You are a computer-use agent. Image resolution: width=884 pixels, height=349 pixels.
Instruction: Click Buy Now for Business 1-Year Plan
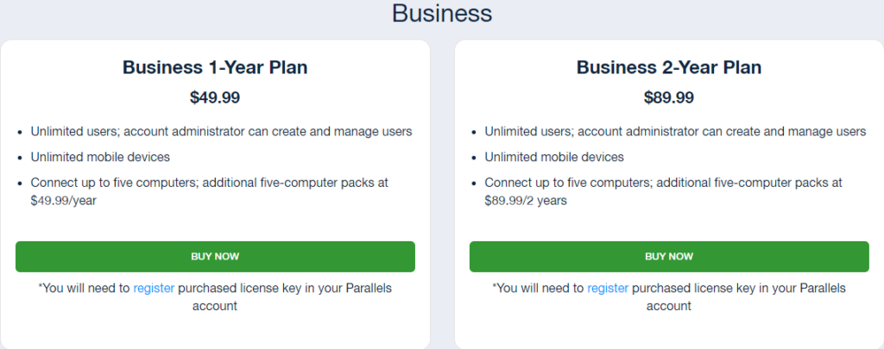215,257
